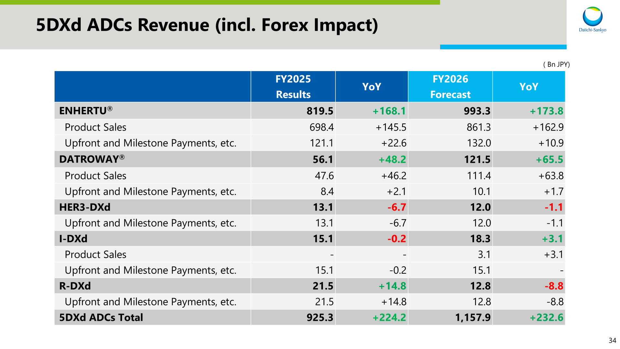The width and height of the screenshot is (620, 349).
Task: Click the 8.4 milestone payments value
Action: point(327,191)
